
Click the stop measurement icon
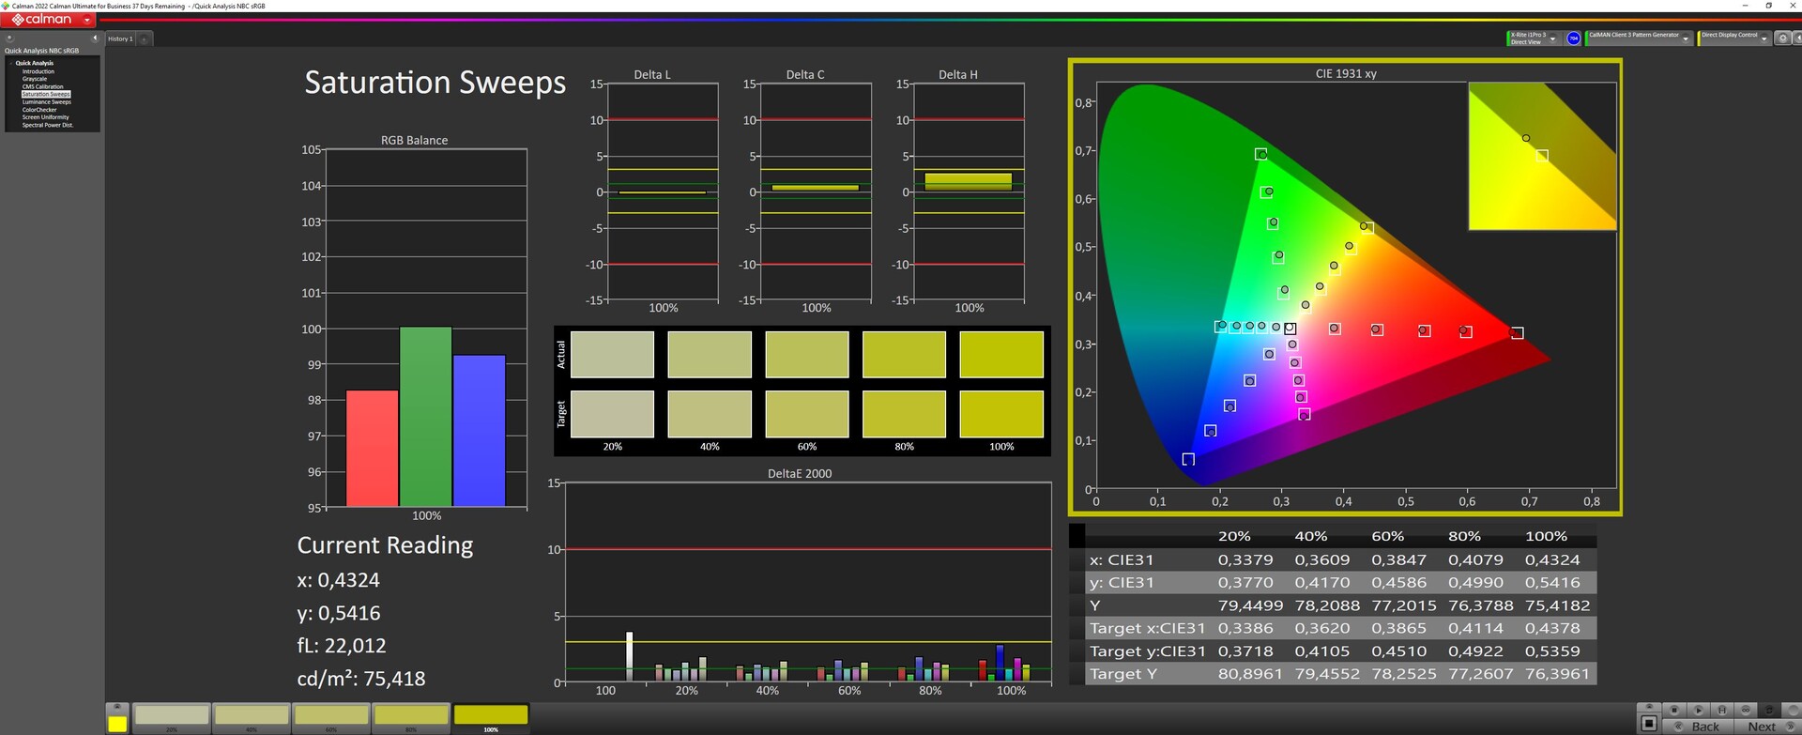click(1673, 710)
